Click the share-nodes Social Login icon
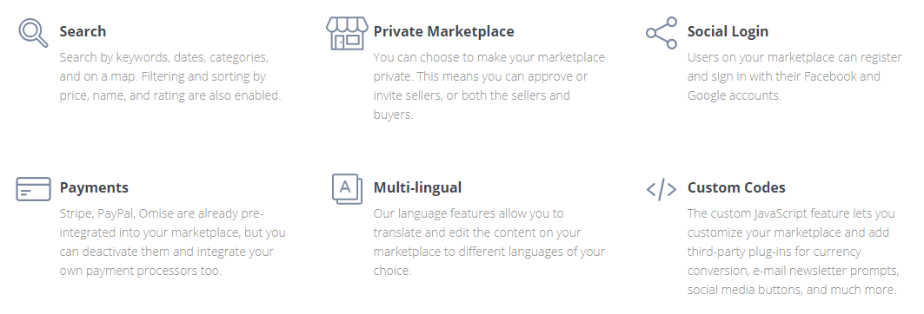Image resolution: width=924 pixels, height=314 pixels. [661, 33]
